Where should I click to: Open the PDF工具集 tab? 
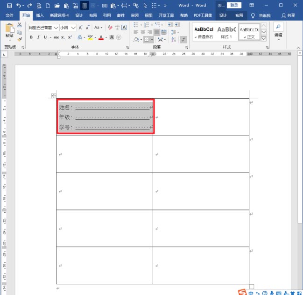[x=203, y=15]
